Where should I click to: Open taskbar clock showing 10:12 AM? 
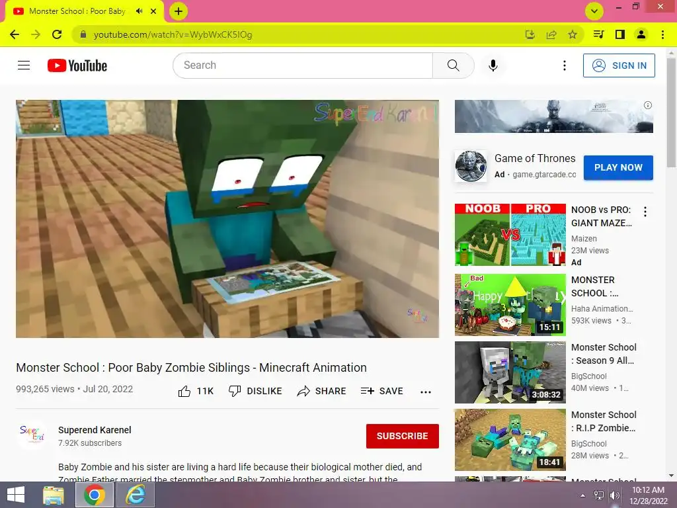pos(648,495)
